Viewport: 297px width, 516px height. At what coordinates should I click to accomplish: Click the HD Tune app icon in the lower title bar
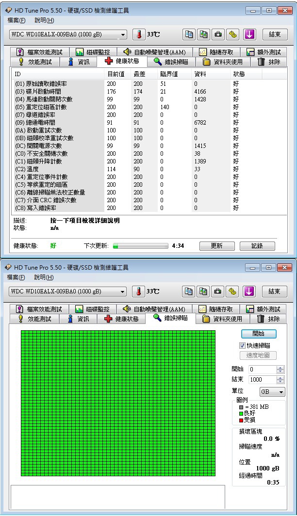[9, 267]
